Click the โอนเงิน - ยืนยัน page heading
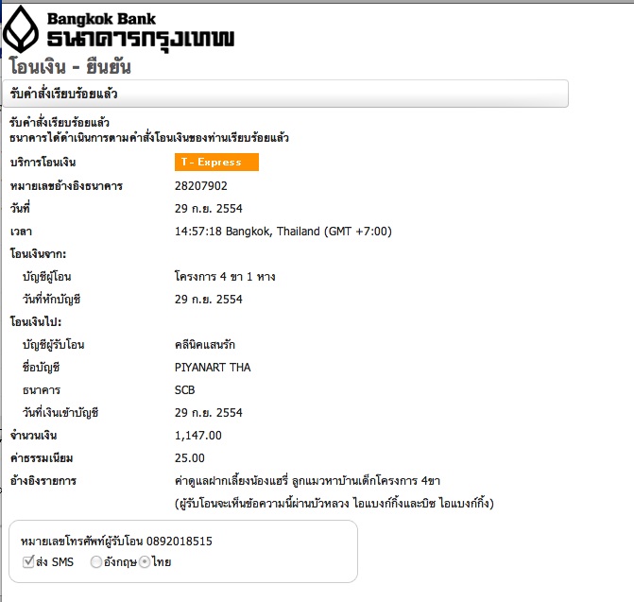This screenshot has width=634, height=602. click(70, 67)
